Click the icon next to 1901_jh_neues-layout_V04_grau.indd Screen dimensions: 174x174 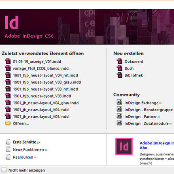(8, 103)
